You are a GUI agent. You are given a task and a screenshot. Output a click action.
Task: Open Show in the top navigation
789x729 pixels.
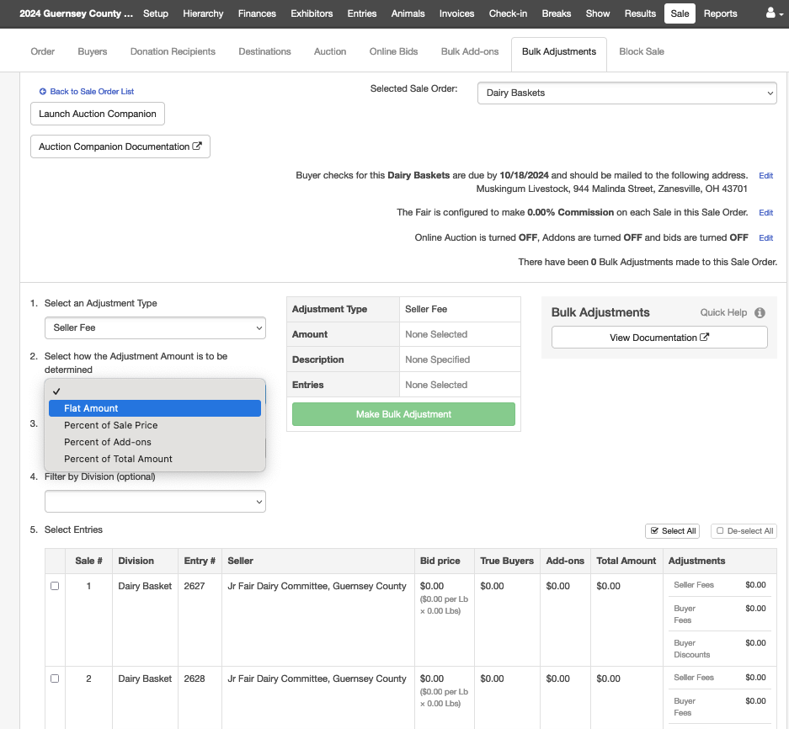pos(598,13)
